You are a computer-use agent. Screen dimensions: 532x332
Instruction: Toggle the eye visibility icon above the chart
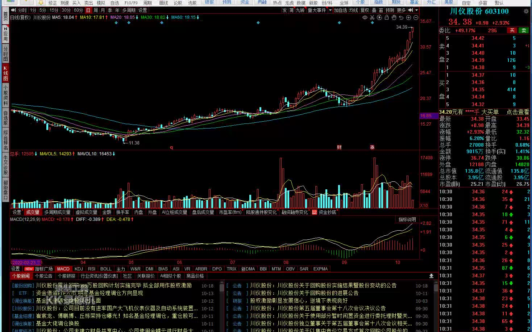pos(365,17)
